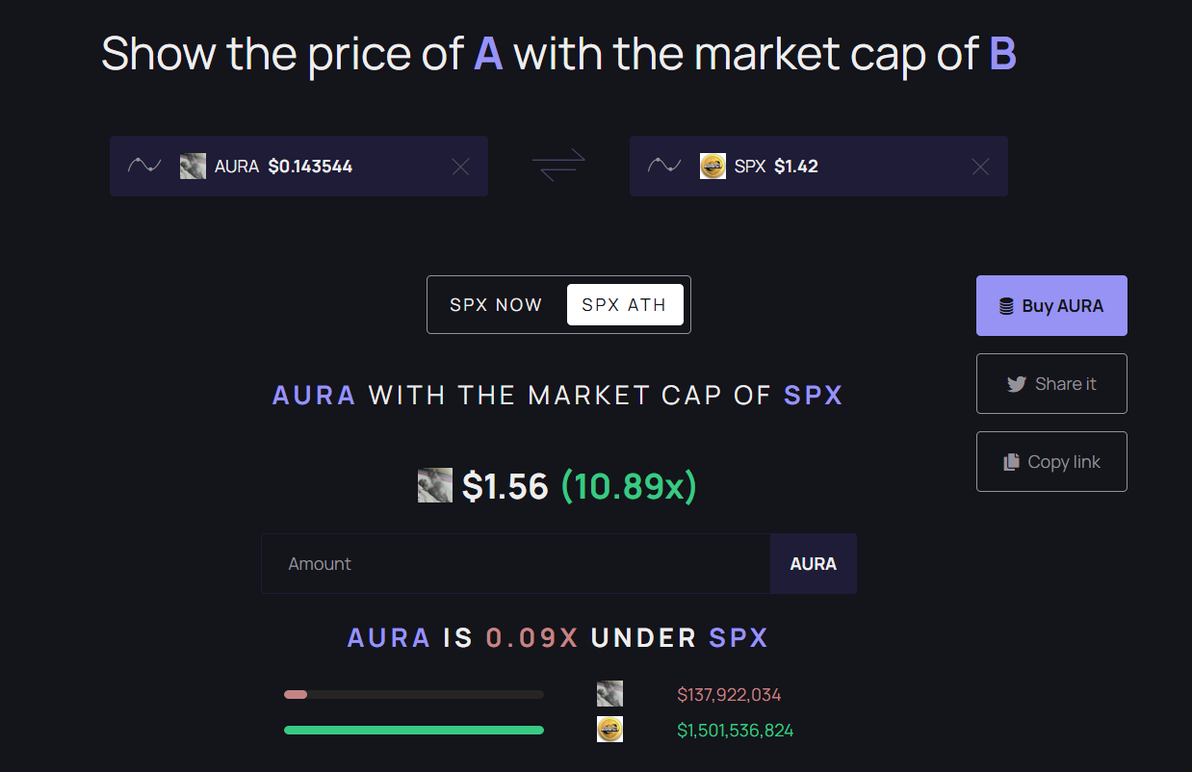Click the swap arrows between coins
Viewport: 1192px width, 772px height.
(558, 166)
